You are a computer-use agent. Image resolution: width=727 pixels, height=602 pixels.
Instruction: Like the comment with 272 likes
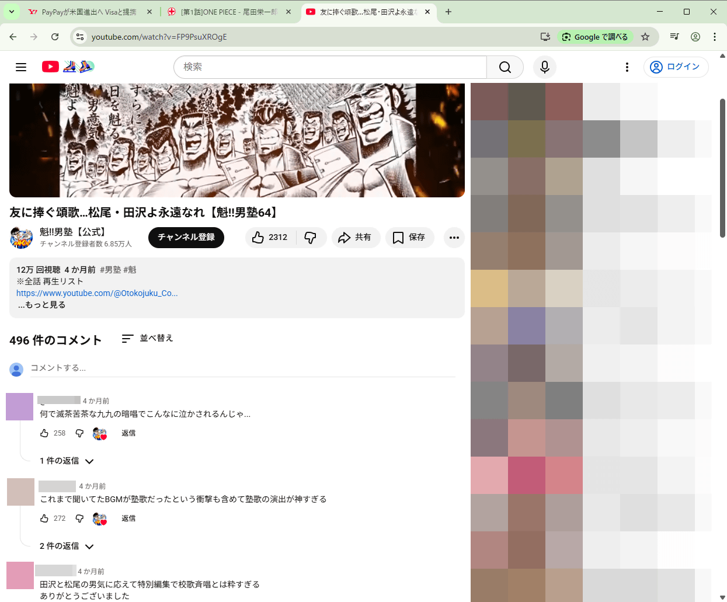coord(44,519)
